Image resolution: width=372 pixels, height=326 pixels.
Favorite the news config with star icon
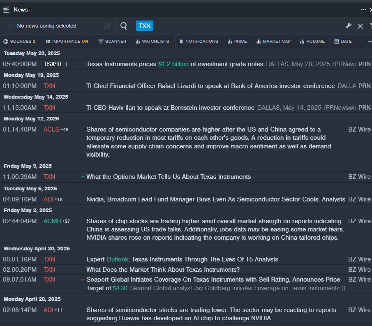click(x=9, y=26)
